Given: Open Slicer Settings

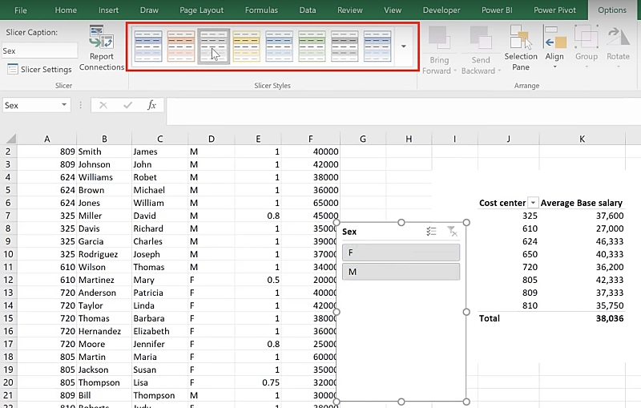Looking at the screenshot, I should 40,70.
